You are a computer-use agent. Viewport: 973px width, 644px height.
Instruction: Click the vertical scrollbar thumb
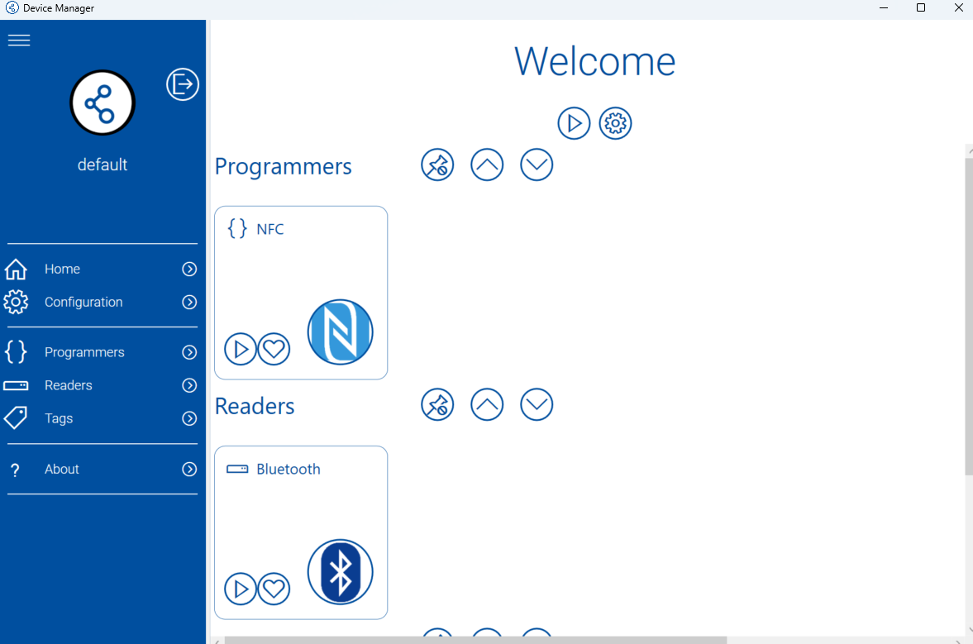point(969,317)
